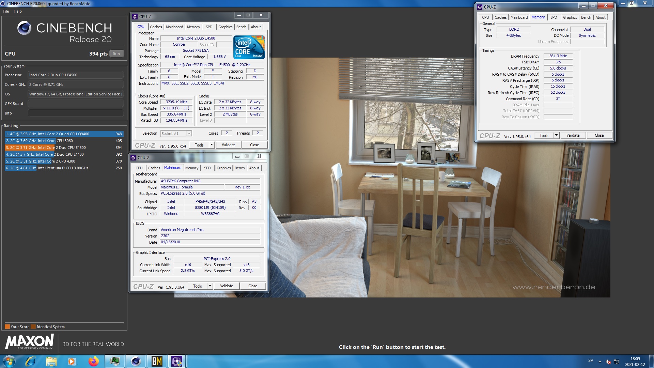The width and height of the screenshot is (654, 368).
Task: Switch to SPD tab in Memory window
Action: [x=554, y=17]
